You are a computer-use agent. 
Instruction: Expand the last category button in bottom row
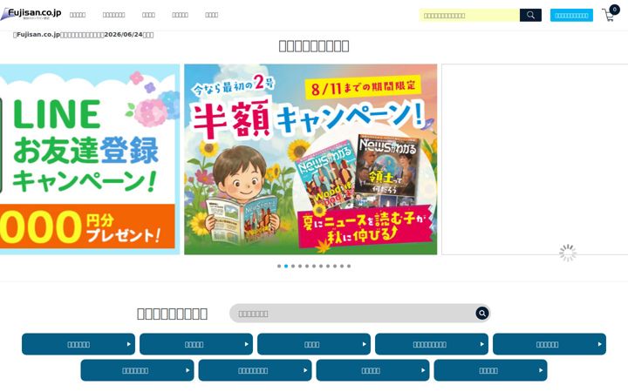(490, 370)
